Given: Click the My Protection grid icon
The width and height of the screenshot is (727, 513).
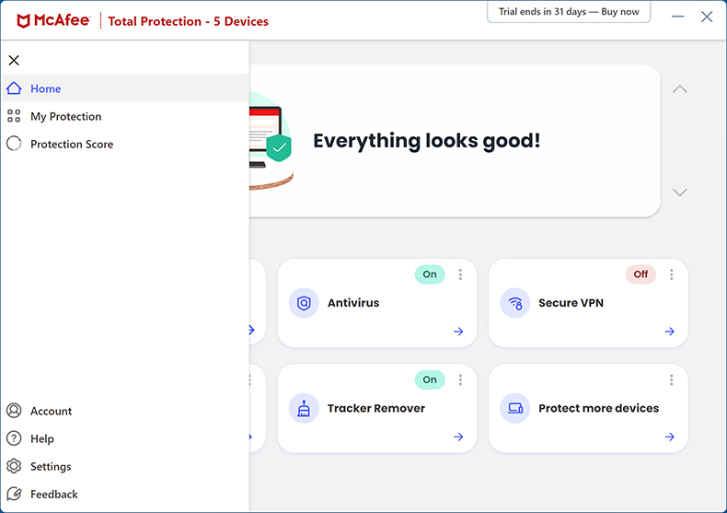Looking at the screenshot, I should (x=14, y=116).
